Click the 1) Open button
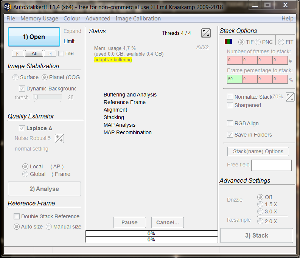 click(34, 37)
